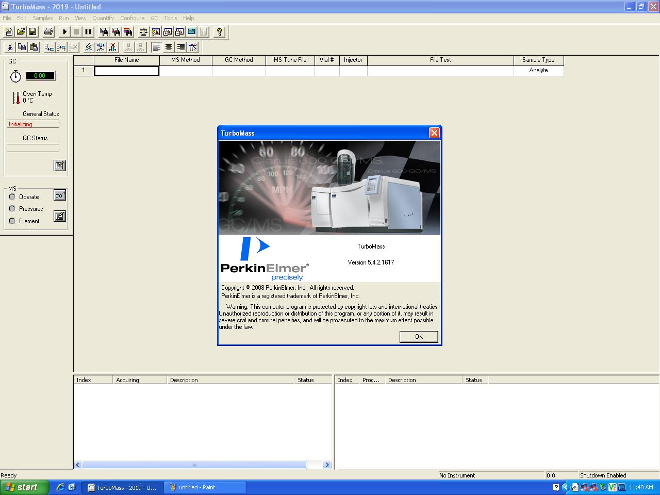
Task: Select the Operate option in MS panel
Action: (x=11, y=196)
